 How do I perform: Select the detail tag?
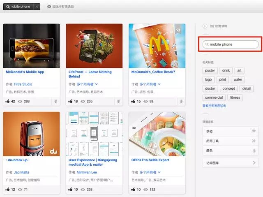[247, 88]
